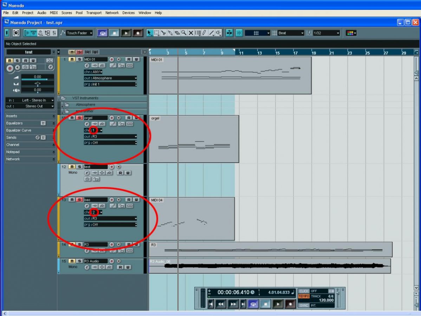Show the Inspector panel
421x316 pixels.
coord(27,33)
